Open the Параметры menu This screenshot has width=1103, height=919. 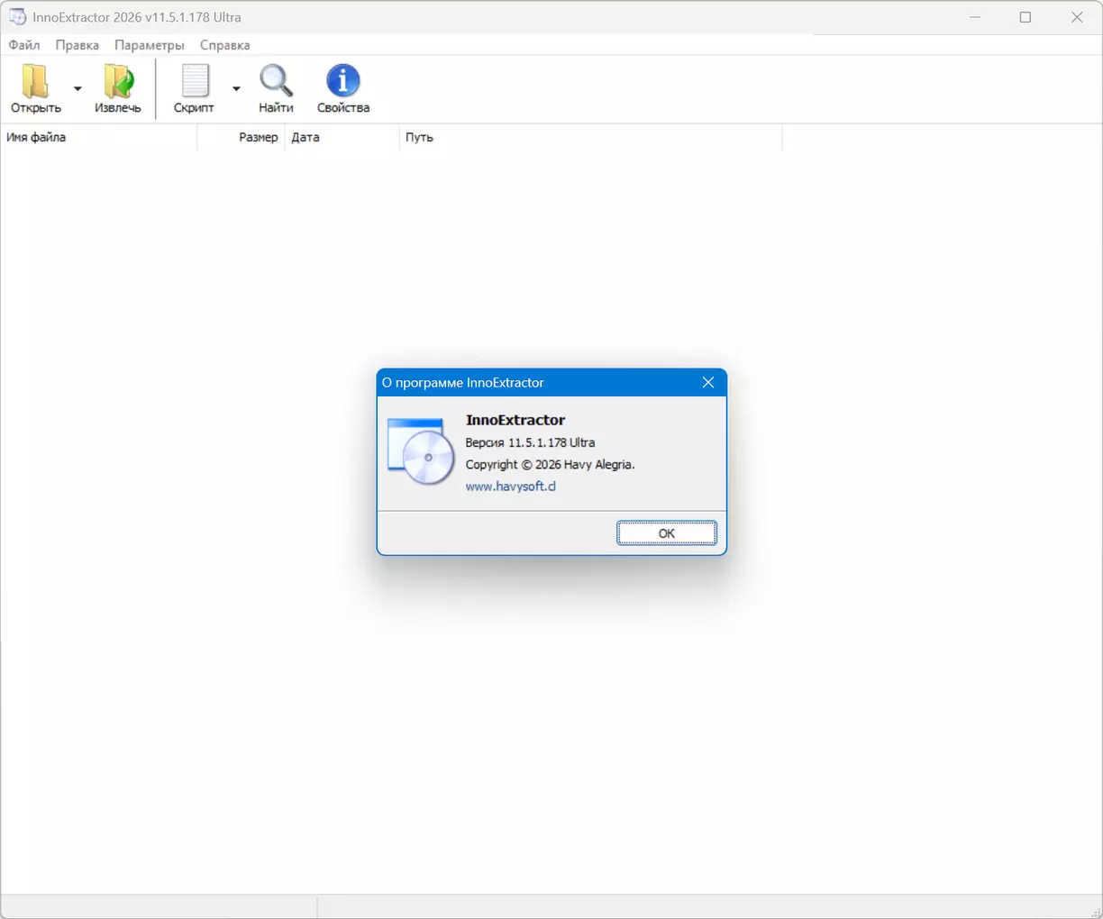click(149, 45)
